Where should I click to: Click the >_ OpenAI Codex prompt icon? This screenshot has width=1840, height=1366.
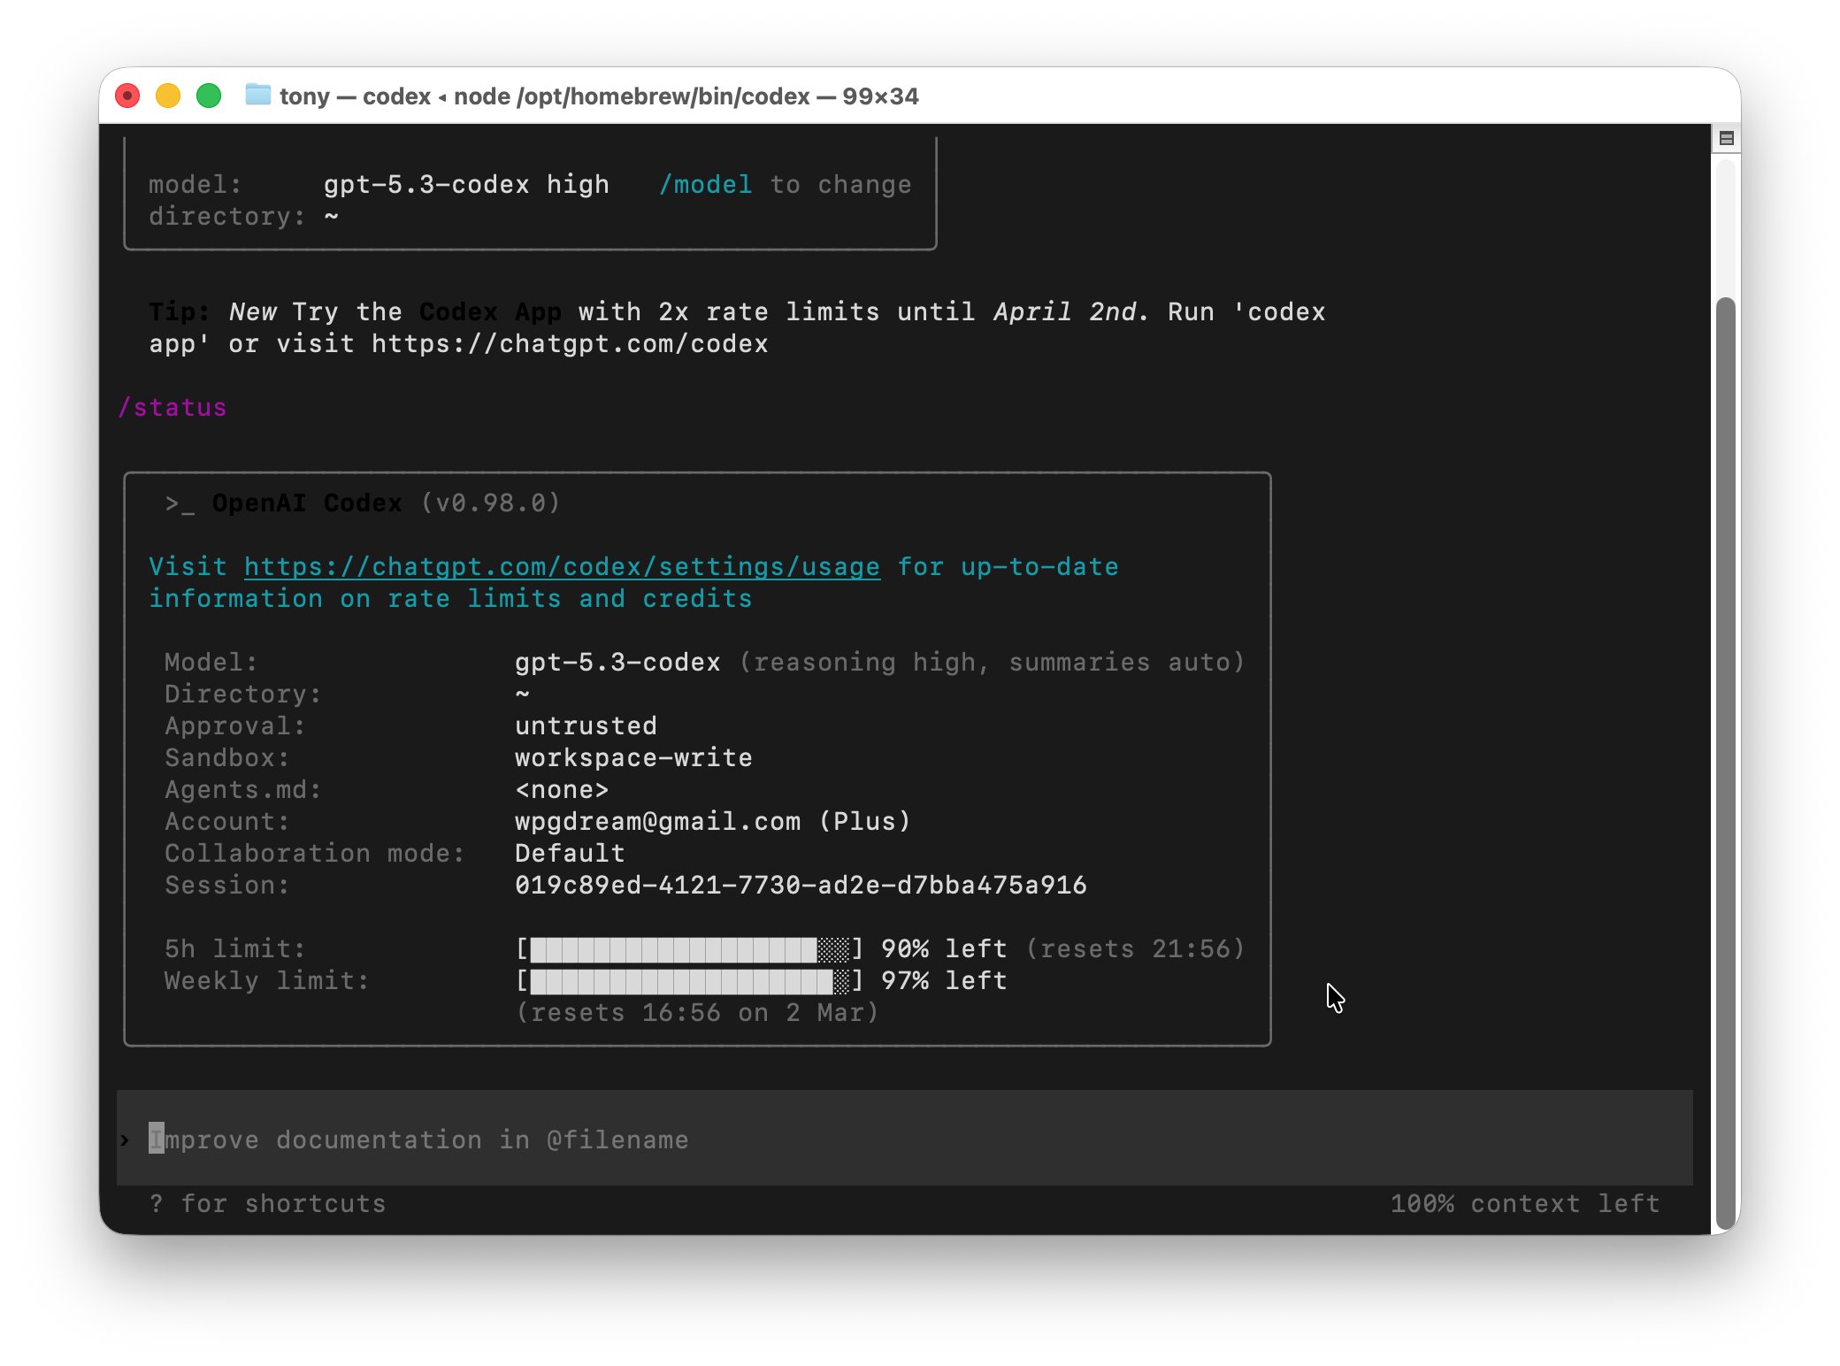pos(180,503)
